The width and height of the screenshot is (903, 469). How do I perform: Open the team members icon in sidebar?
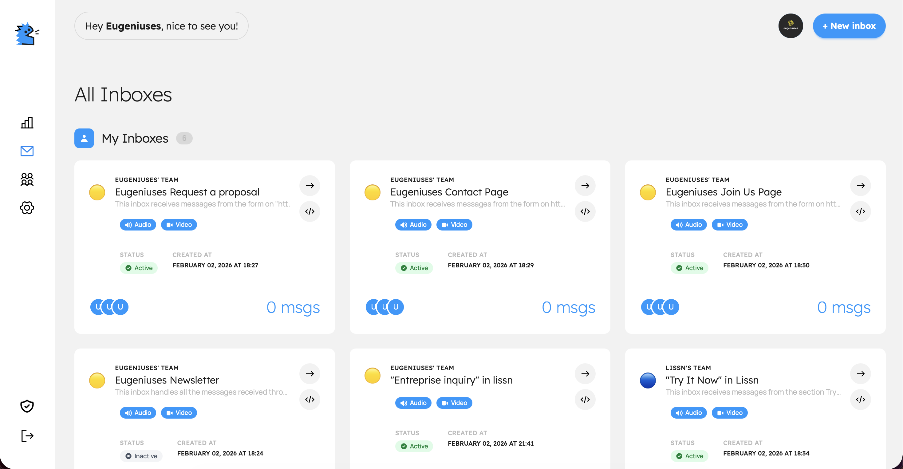[x=27, y=179]
